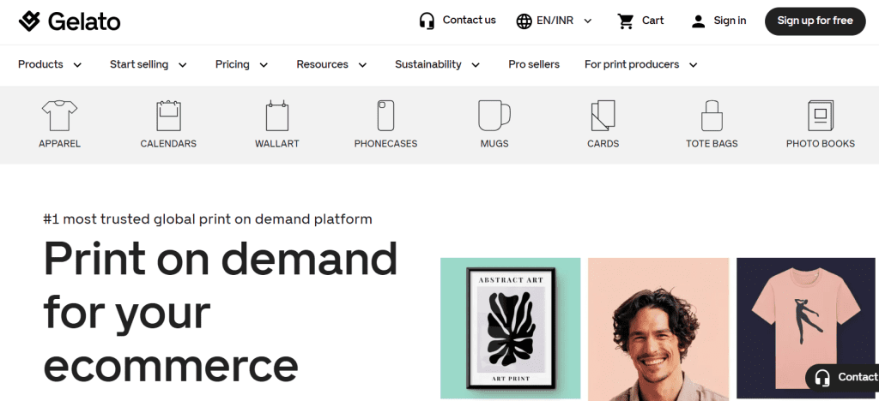Image resolution: width=879 pixels, height=401 pixels.
Task: Click the Contact us link
Action: (470, 20)
